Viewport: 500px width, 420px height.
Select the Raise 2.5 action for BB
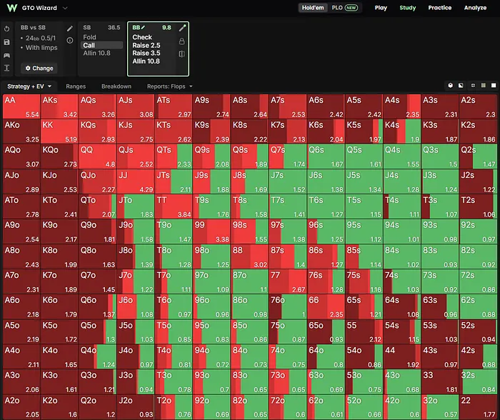pyautogui.click(x=146, y=45)
